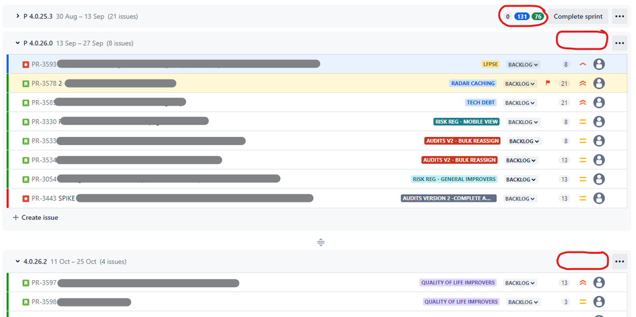Click the medium priority icon on PR-3534
This screenshot has height=317, width=636.
pyautogui.click(x=583, y=160)
